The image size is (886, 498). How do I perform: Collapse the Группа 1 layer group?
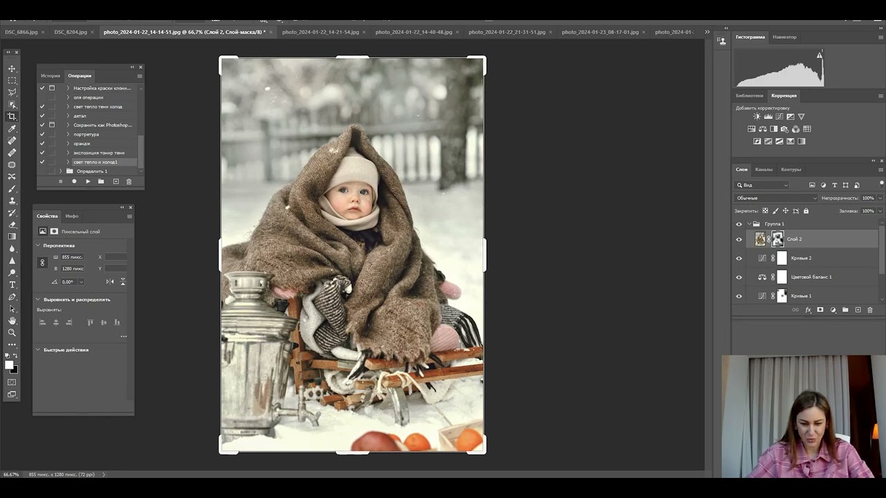pyautogui.click(x=749, y=224)
